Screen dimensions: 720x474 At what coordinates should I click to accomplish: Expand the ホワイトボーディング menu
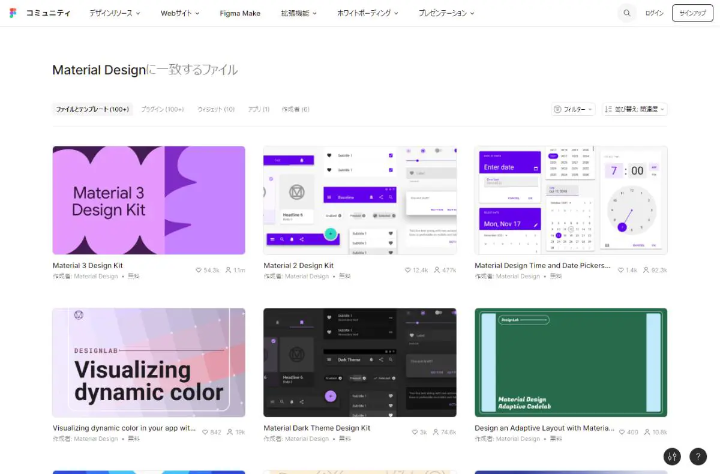pos(368,13)
